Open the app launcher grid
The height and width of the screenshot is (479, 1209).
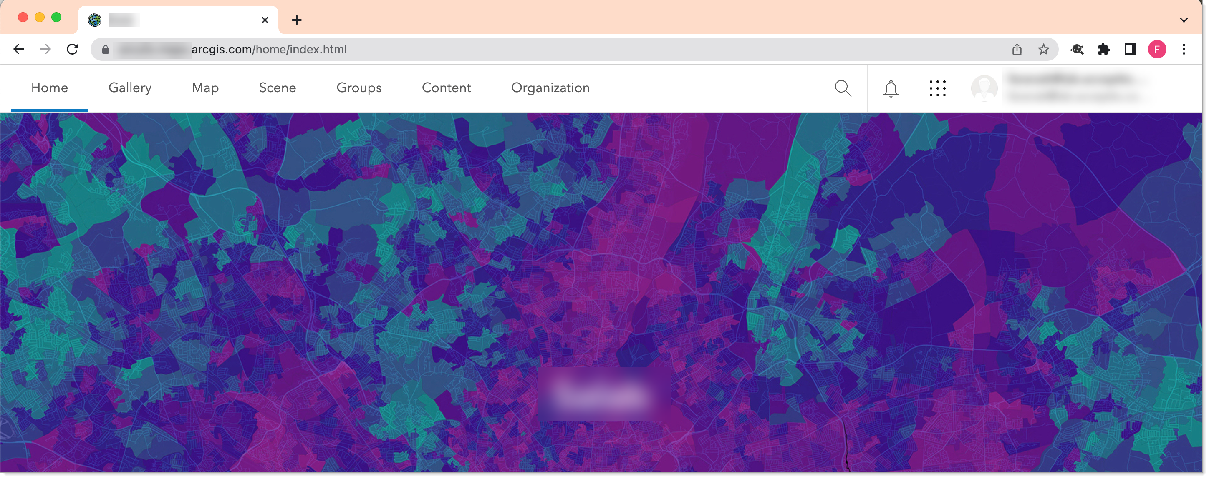[937, 88]
